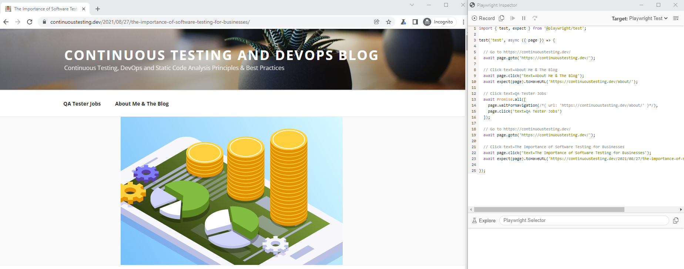This screenshot has height=269, width=684.
Task: Copy generated code in Playwright Inspector
Action: click(502, 18)
